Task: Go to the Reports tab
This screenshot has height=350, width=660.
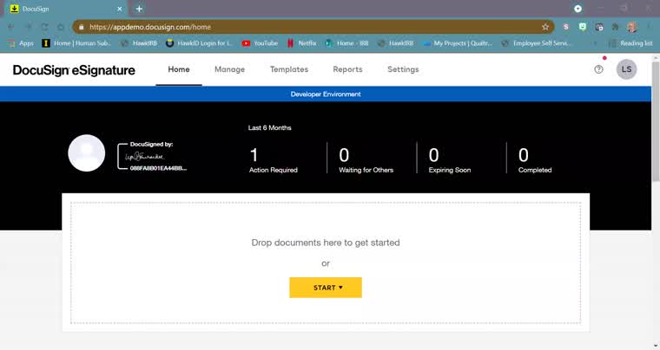Action: point(347,69)
